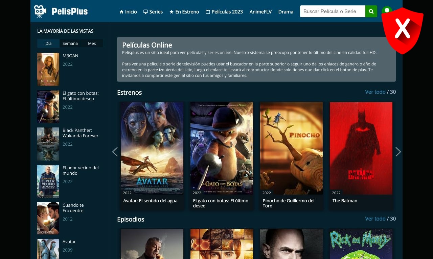Viewport: 433px width, 259px height.
Task: Click Ver todo next to Episodios
Action: 375,219
